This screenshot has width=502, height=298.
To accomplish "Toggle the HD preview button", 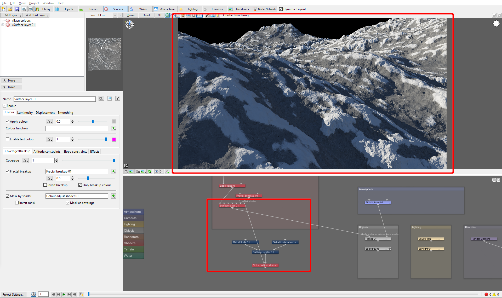I will point(199,15).
